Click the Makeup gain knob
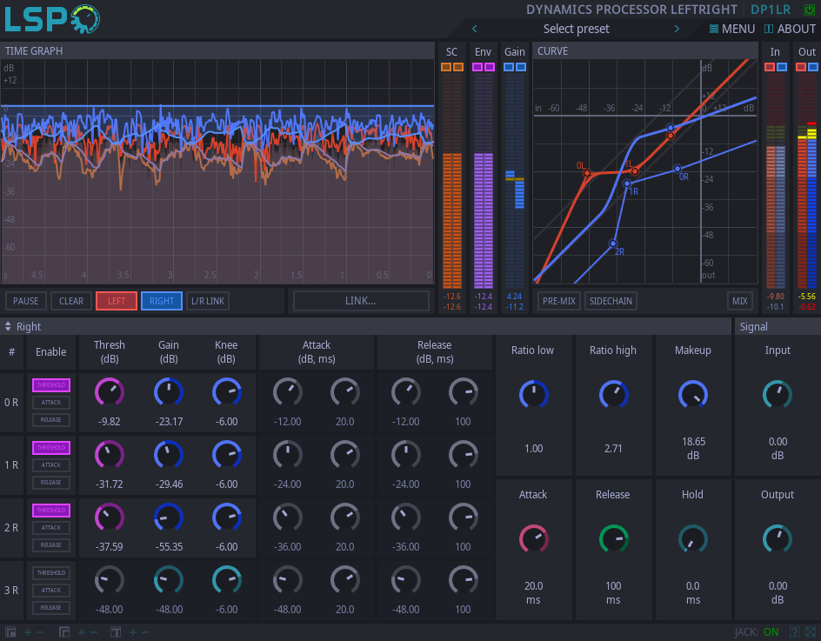 click(693, 395)
